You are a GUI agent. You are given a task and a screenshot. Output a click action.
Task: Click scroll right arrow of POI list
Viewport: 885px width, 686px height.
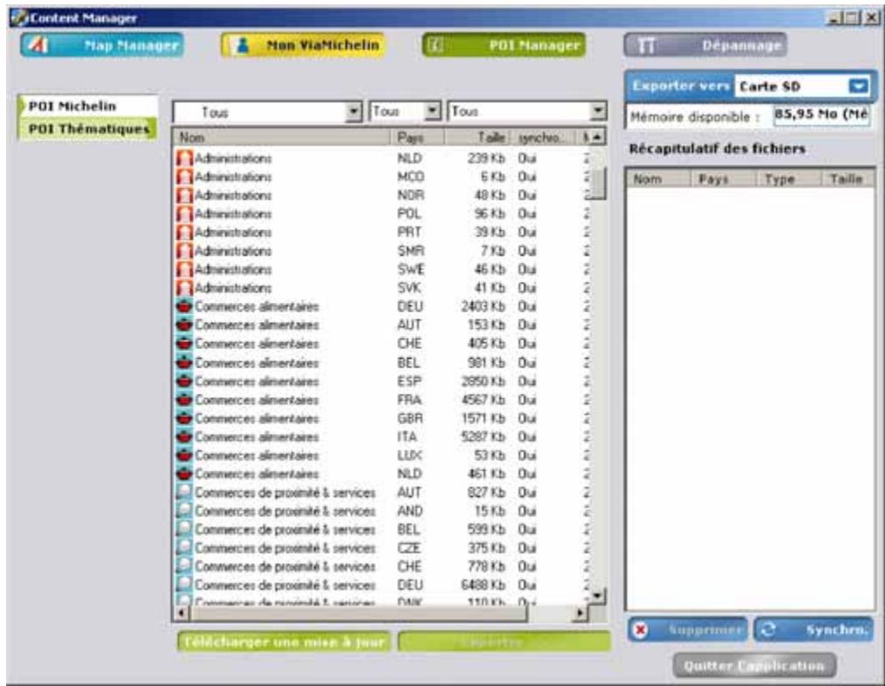[580, 613]
